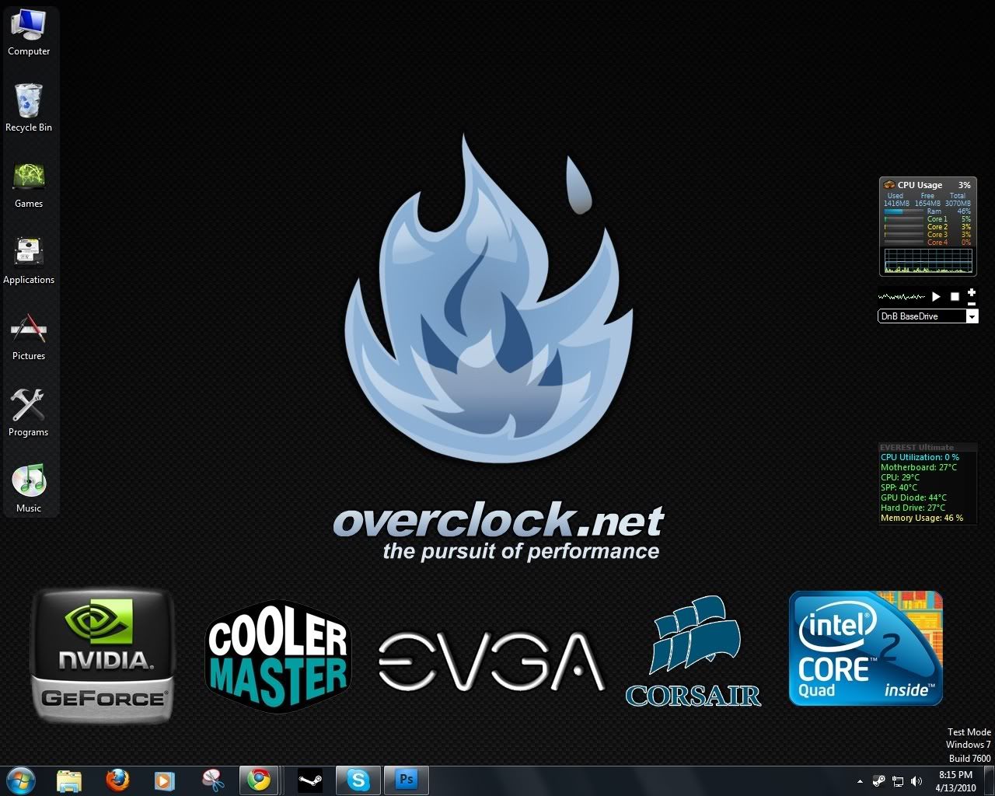Click the 'Total 3070MB' memory value
This screenshot has width=995, height=796.
[x=958, y=200]
